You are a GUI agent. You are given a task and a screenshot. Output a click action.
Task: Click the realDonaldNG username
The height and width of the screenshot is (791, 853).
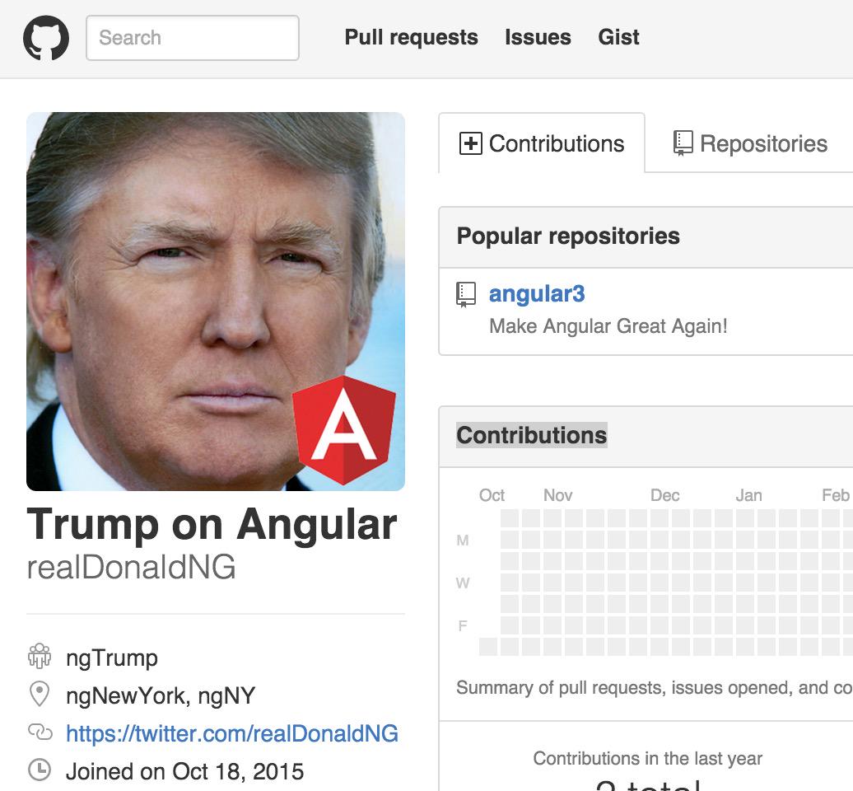tap(131, 567)
